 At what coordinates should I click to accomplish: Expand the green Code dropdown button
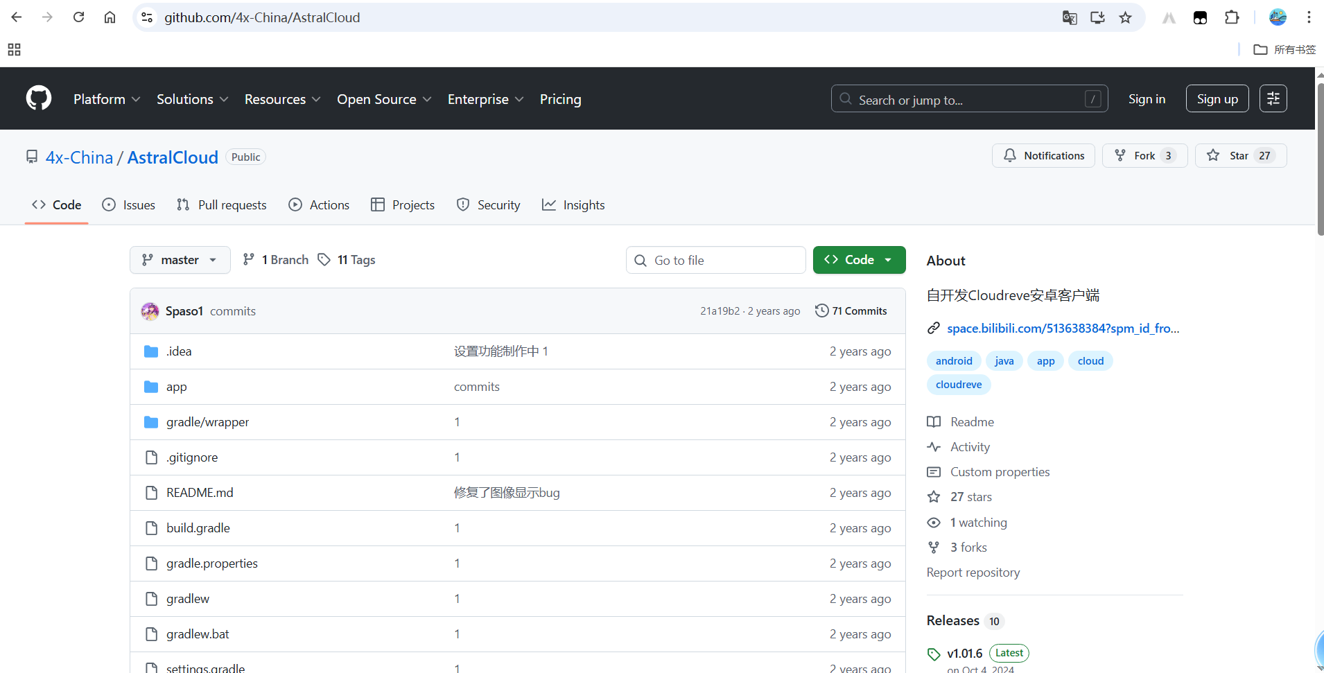click(859, 260)
